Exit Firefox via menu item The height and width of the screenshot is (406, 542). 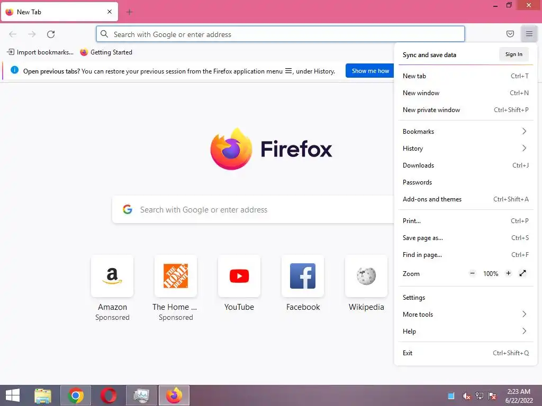point(465,353)
